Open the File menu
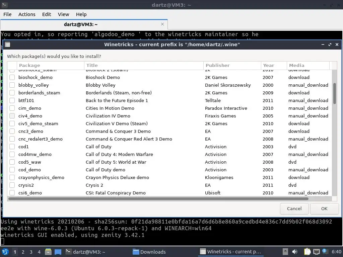Image resolution: width=343 pixels, height=257 pixels. (7, 14)
